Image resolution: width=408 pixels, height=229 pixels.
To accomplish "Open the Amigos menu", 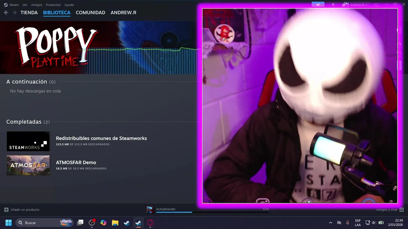I will [x=37, y=5].
